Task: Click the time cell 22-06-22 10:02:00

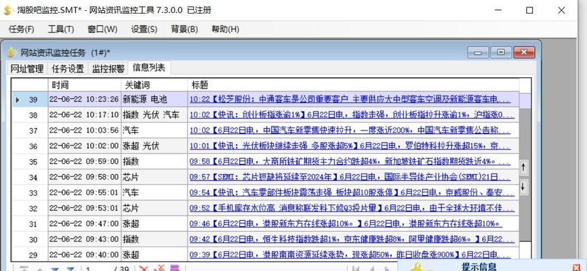Action: coord(85,146)
